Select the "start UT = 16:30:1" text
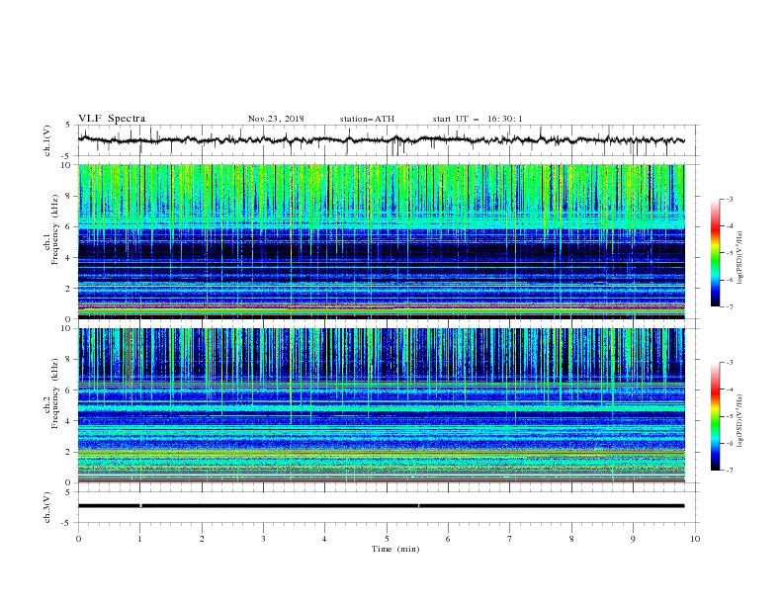This screenshot has height=605, width=783. (478, 119)
